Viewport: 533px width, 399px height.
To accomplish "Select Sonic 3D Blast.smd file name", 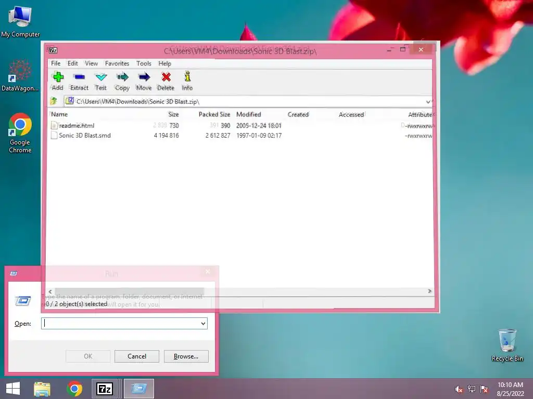I will coord(85,136).
